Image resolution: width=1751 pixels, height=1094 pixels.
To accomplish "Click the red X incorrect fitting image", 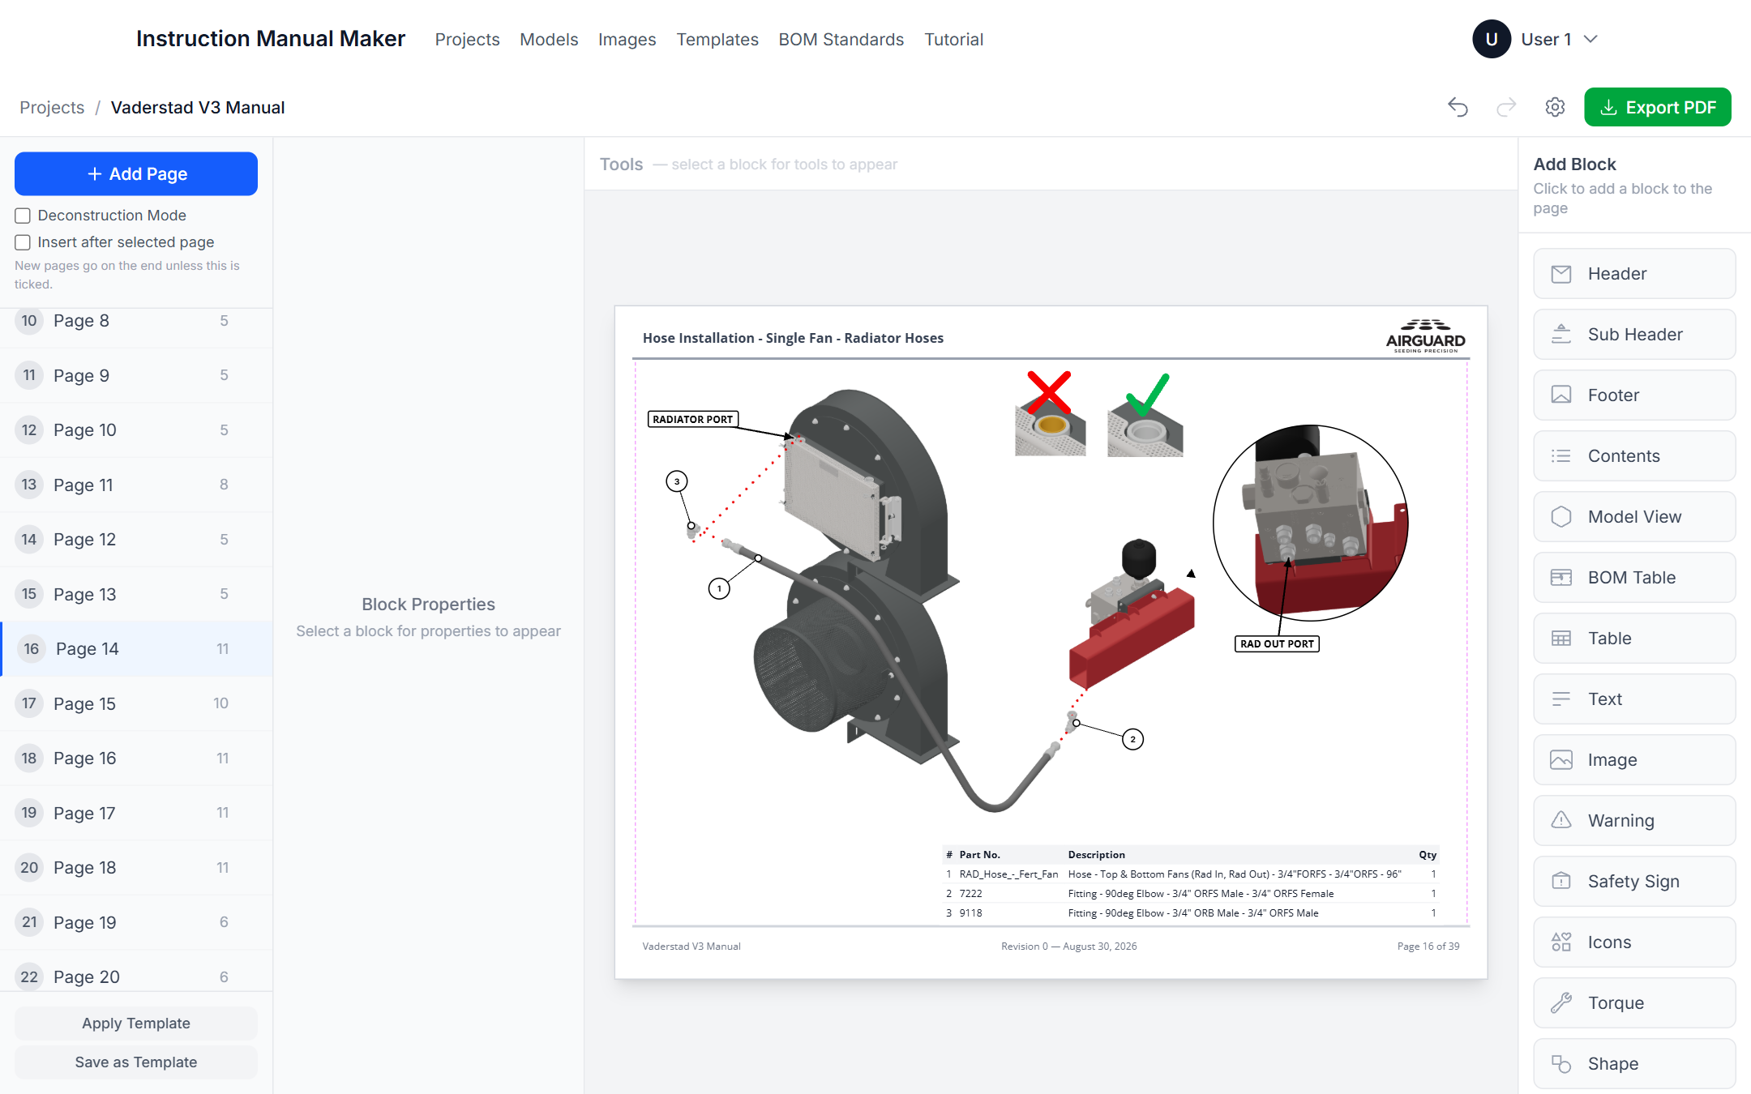I will coord(1051,414).
